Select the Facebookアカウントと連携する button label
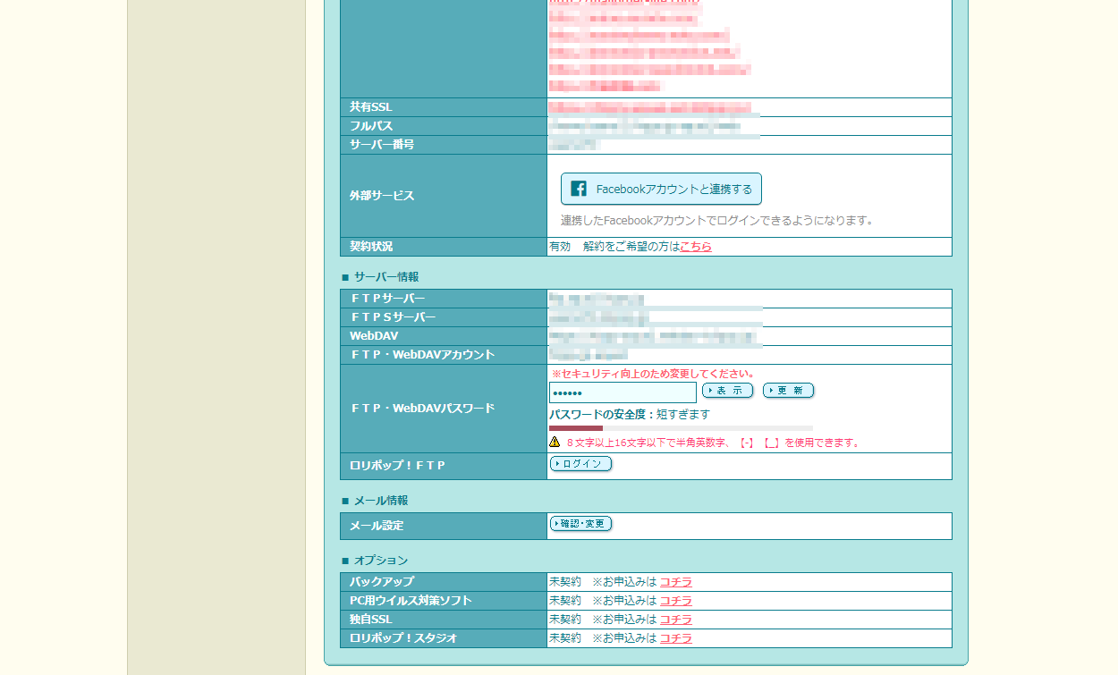The image size is (1118, 675). pos(673,190)
